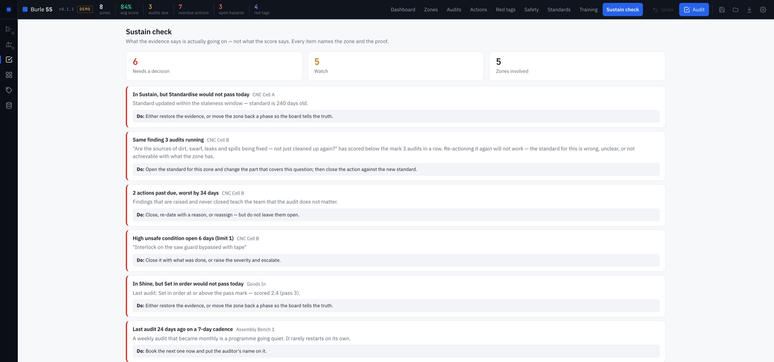The height and width of the screenshot is (362, 774).
Task: Open the settings gear icon
Action: tap(763, 10)
